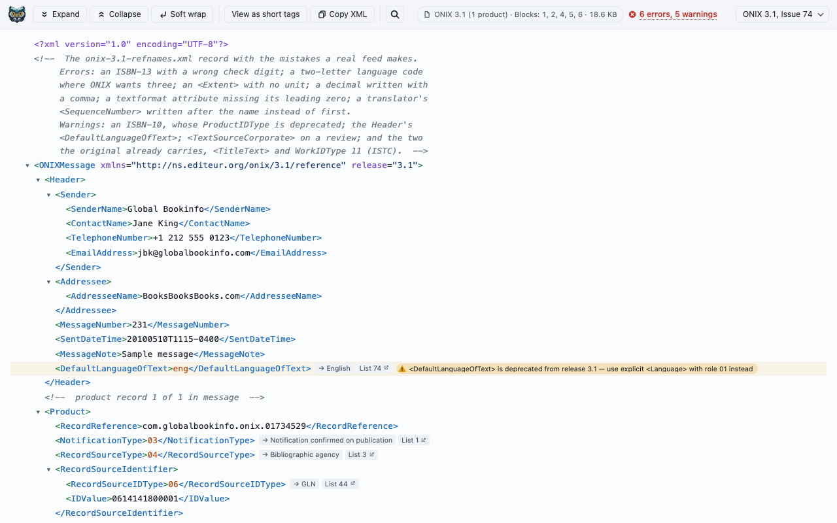Collapse the Sender node
This screenshot has height=523, width=837.
(48, 195)
